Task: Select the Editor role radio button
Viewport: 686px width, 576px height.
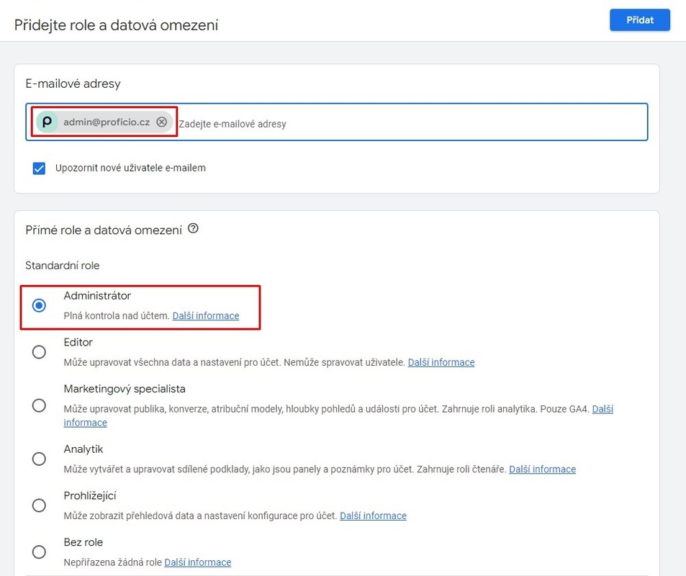Action: 39,352
